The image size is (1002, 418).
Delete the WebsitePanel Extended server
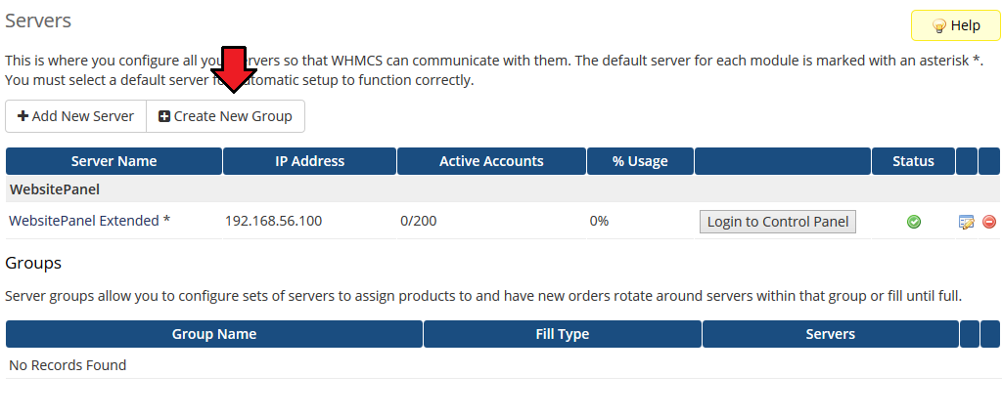[x=989, y=222]
